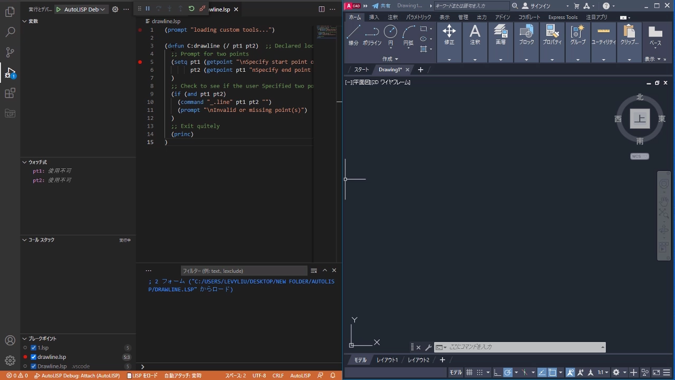Open the Block (ブロック) ribbon panel

[x=526, y=42]
